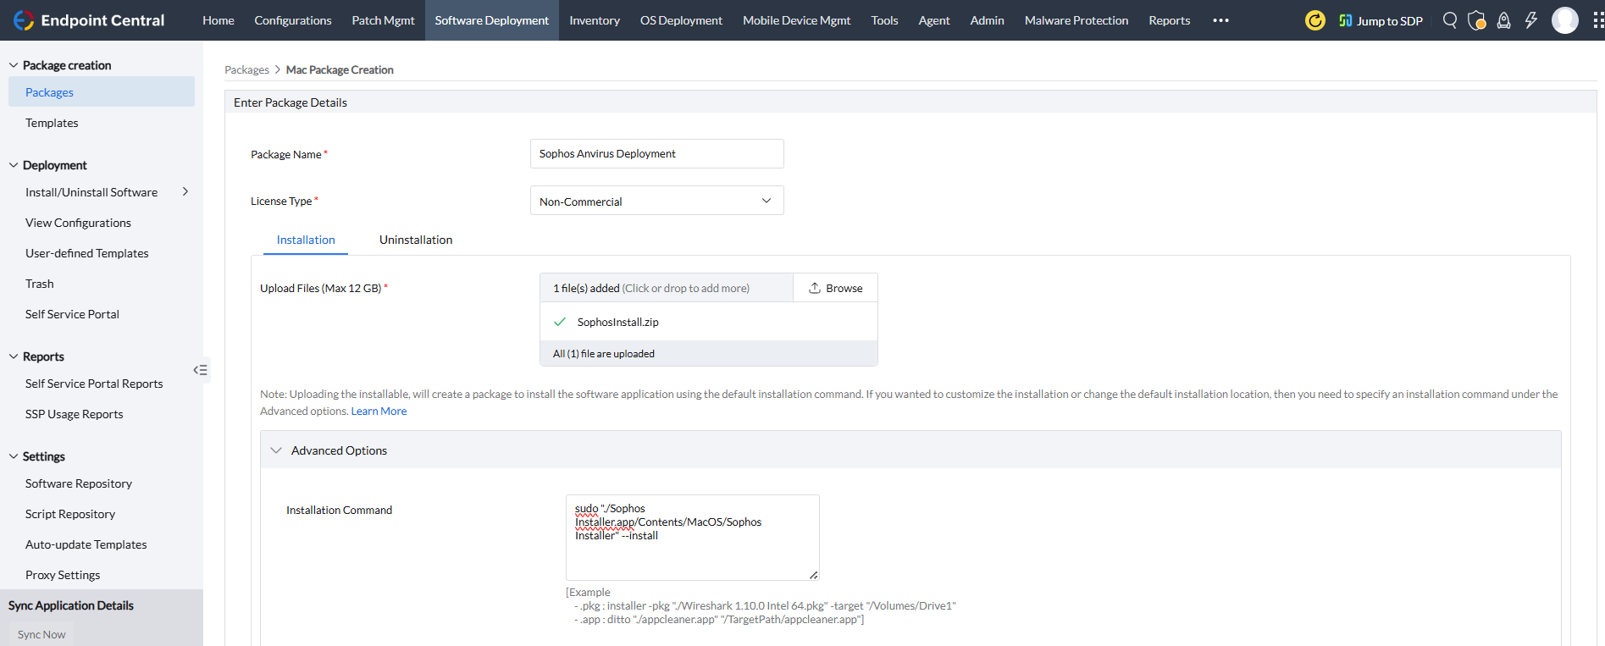Click the shield security alert icon
The image size is (1605, 646).
point(1476,20)
